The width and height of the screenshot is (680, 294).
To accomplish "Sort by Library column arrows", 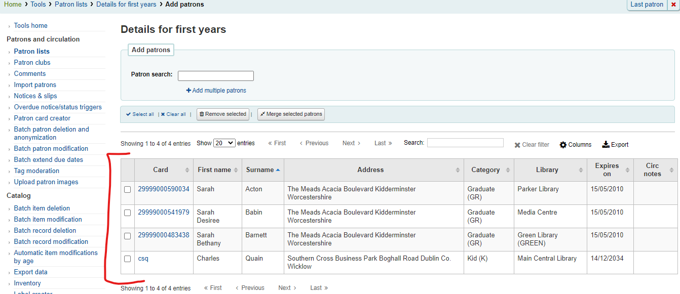I will 582,170.
